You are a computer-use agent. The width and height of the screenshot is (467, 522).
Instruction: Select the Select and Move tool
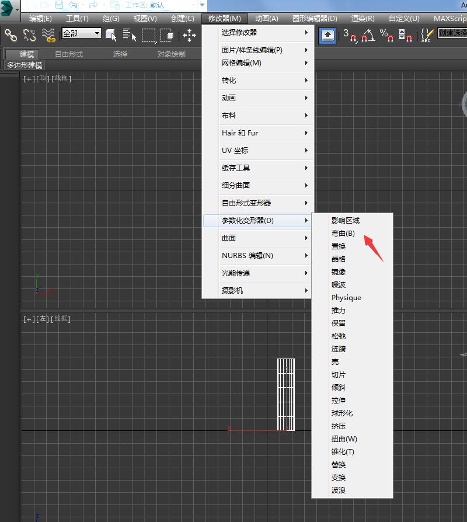tap(190, 35)
